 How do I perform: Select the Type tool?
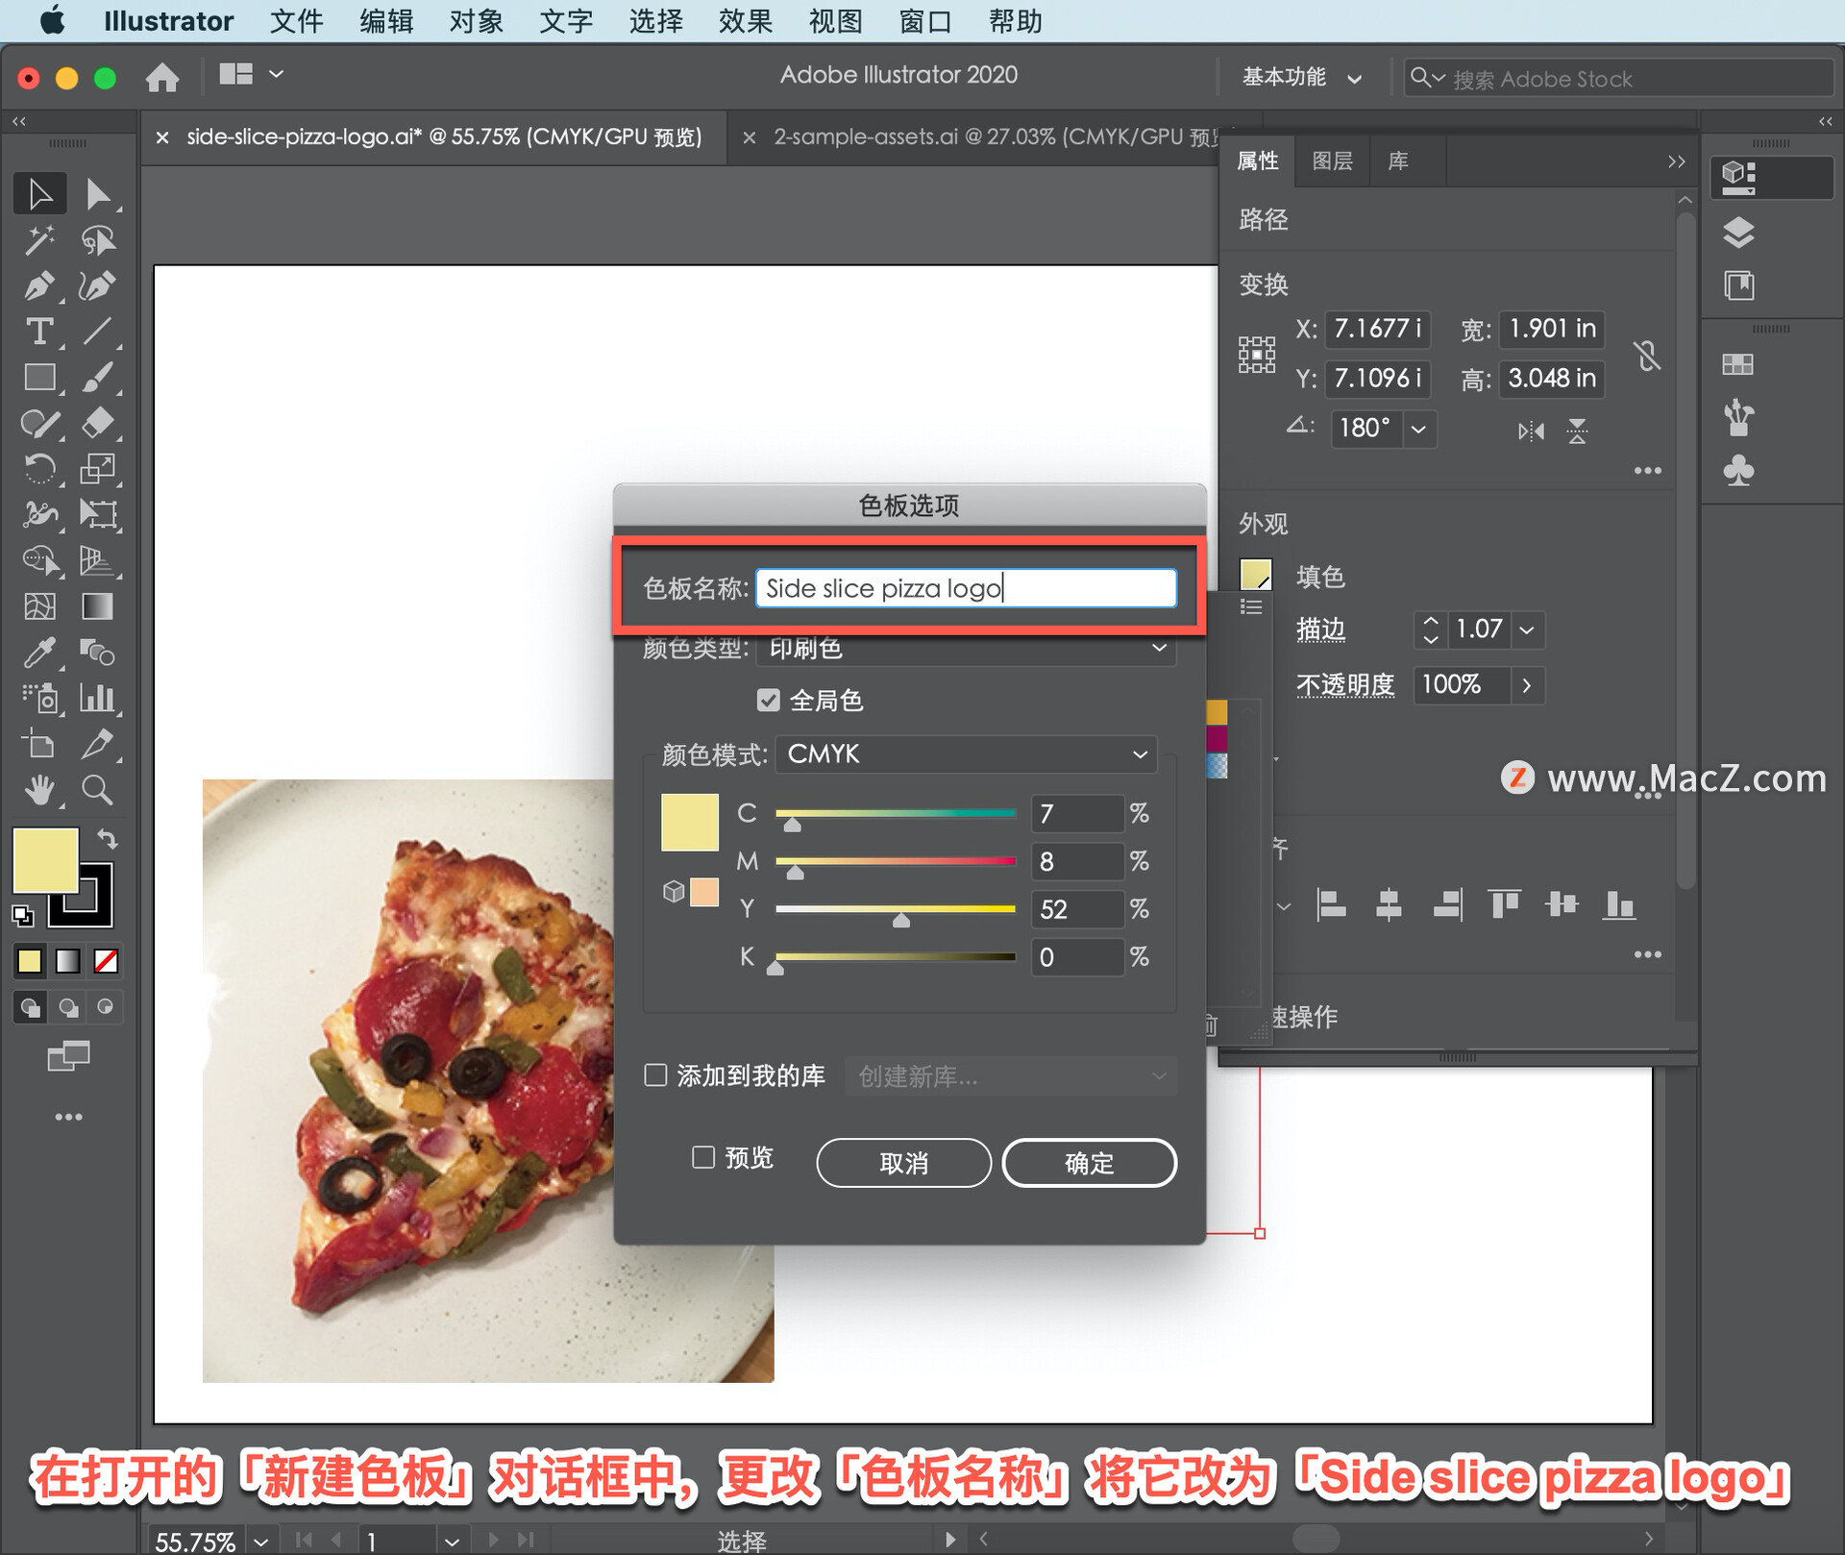[x=38, y=332]
